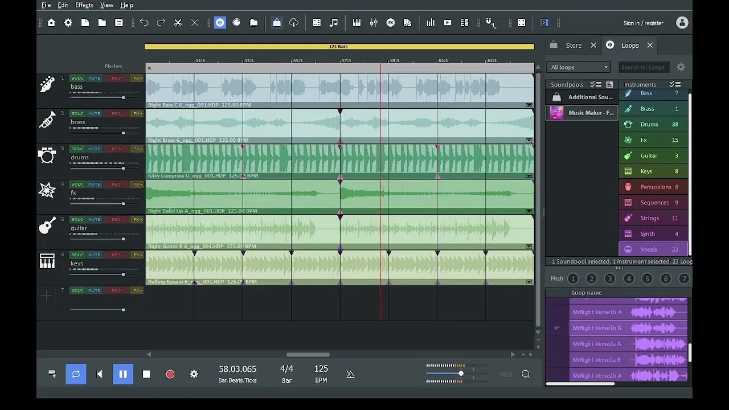Image resolution: width=729 pixels, height=410 pixels.
Task: Mute the guitar track
Action: click(x=94, y=219)
